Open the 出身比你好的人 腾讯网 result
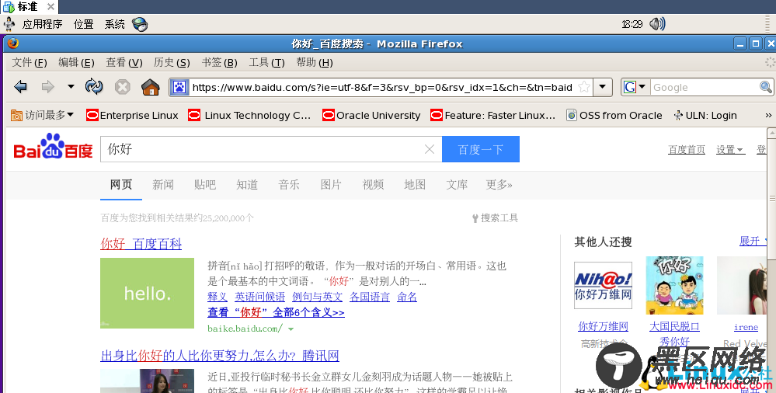776x393 pixels. tap(220, 356)
